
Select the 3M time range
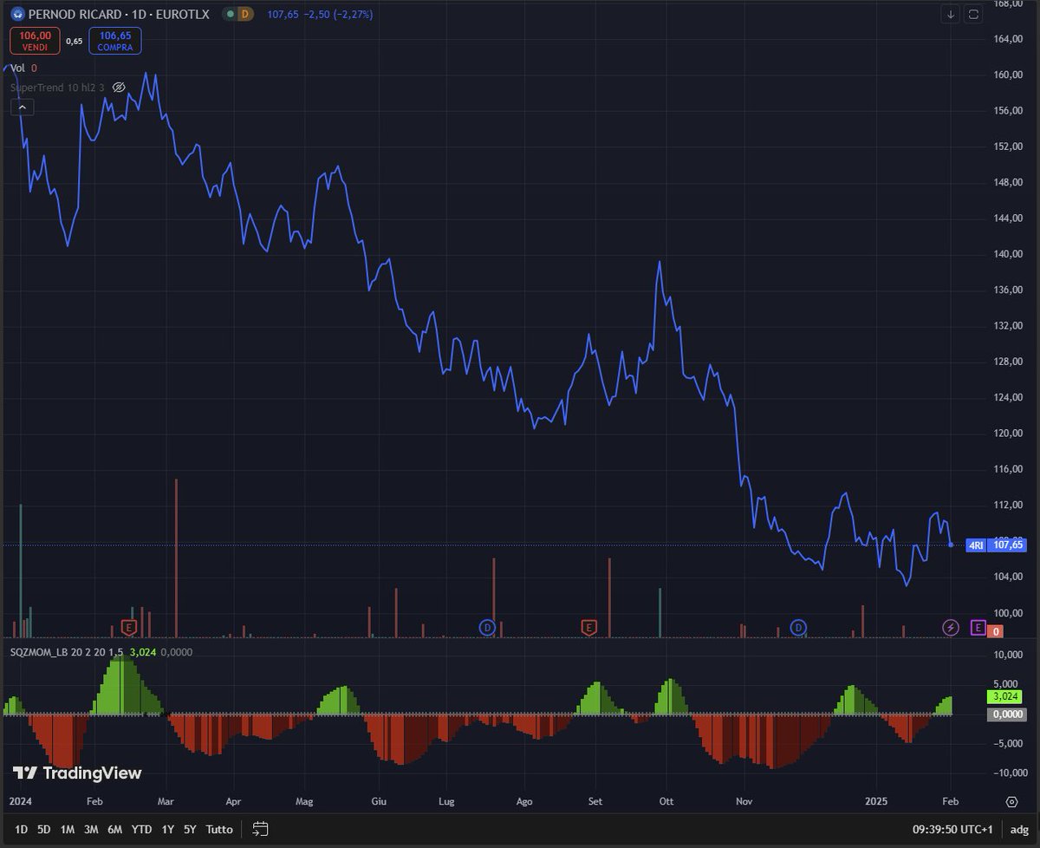pos(91,829)
